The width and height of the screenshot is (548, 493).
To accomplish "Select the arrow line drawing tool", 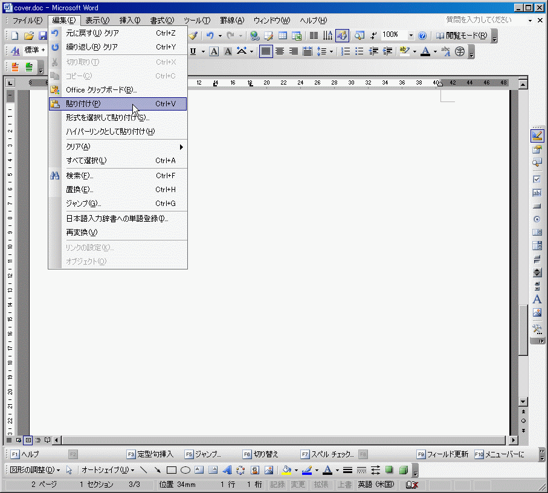I will (158, 470).
